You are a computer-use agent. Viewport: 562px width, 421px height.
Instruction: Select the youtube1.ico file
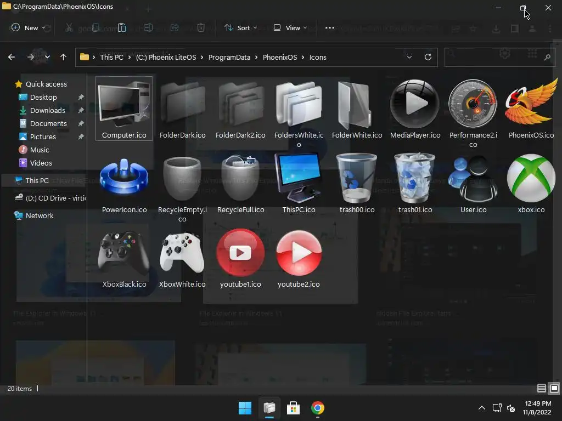(240, 259)
